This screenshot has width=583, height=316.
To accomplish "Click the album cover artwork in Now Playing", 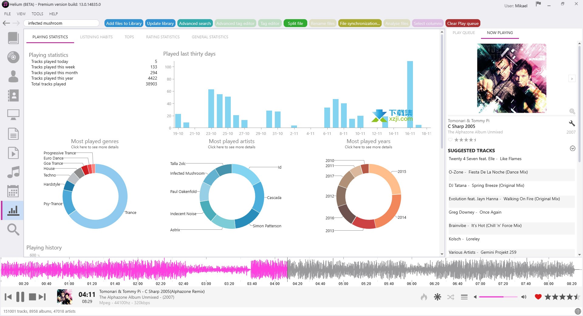I will (512, 78).
